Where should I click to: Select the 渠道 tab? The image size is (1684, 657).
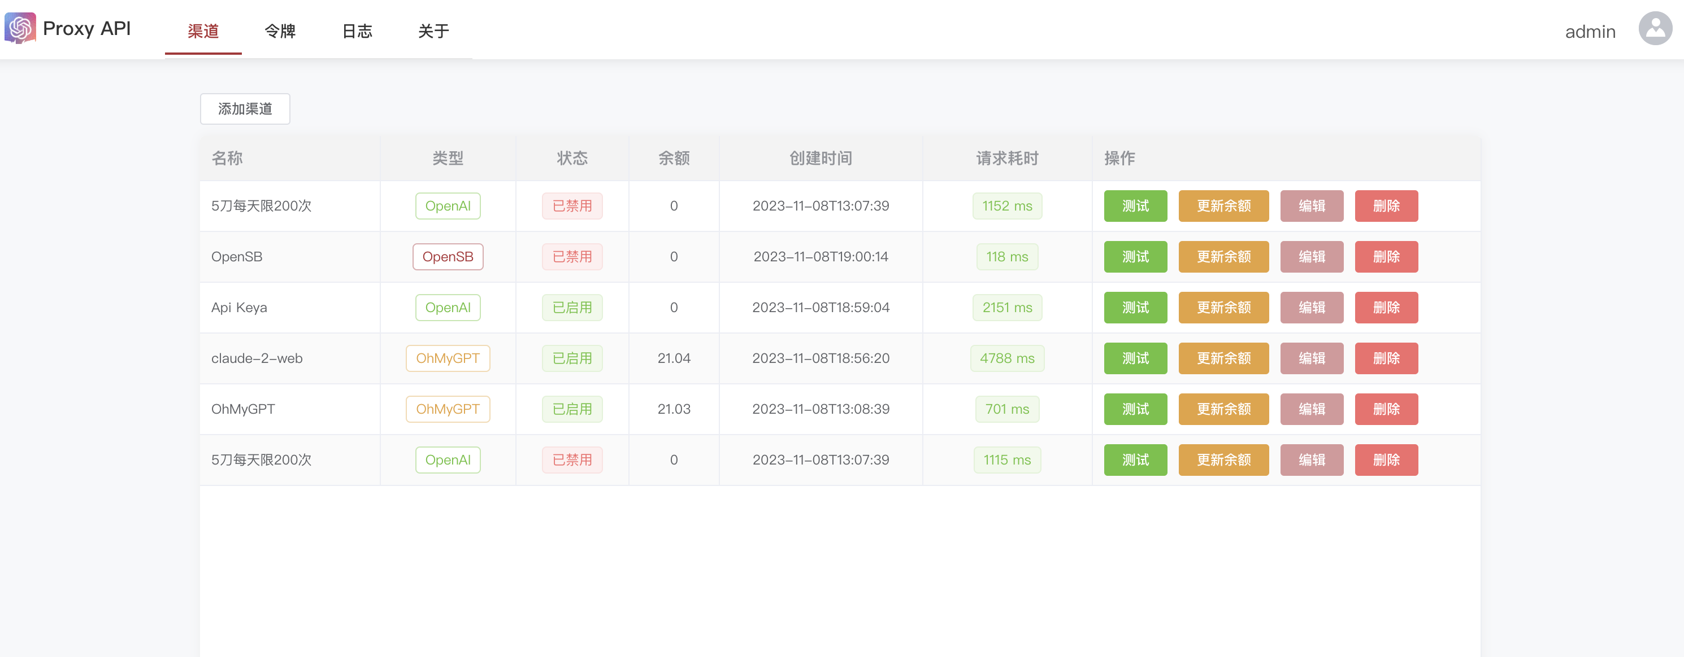203,30
